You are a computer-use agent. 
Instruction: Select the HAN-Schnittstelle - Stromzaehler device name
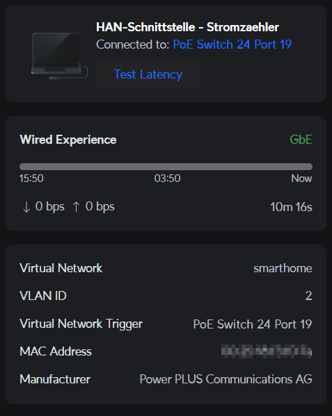[187, 27]
